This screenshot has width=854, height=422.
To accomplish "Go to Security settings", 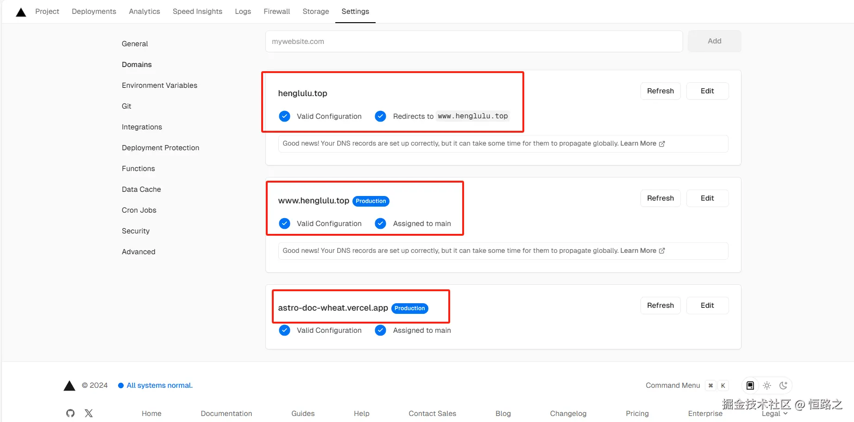I will 136,231.
